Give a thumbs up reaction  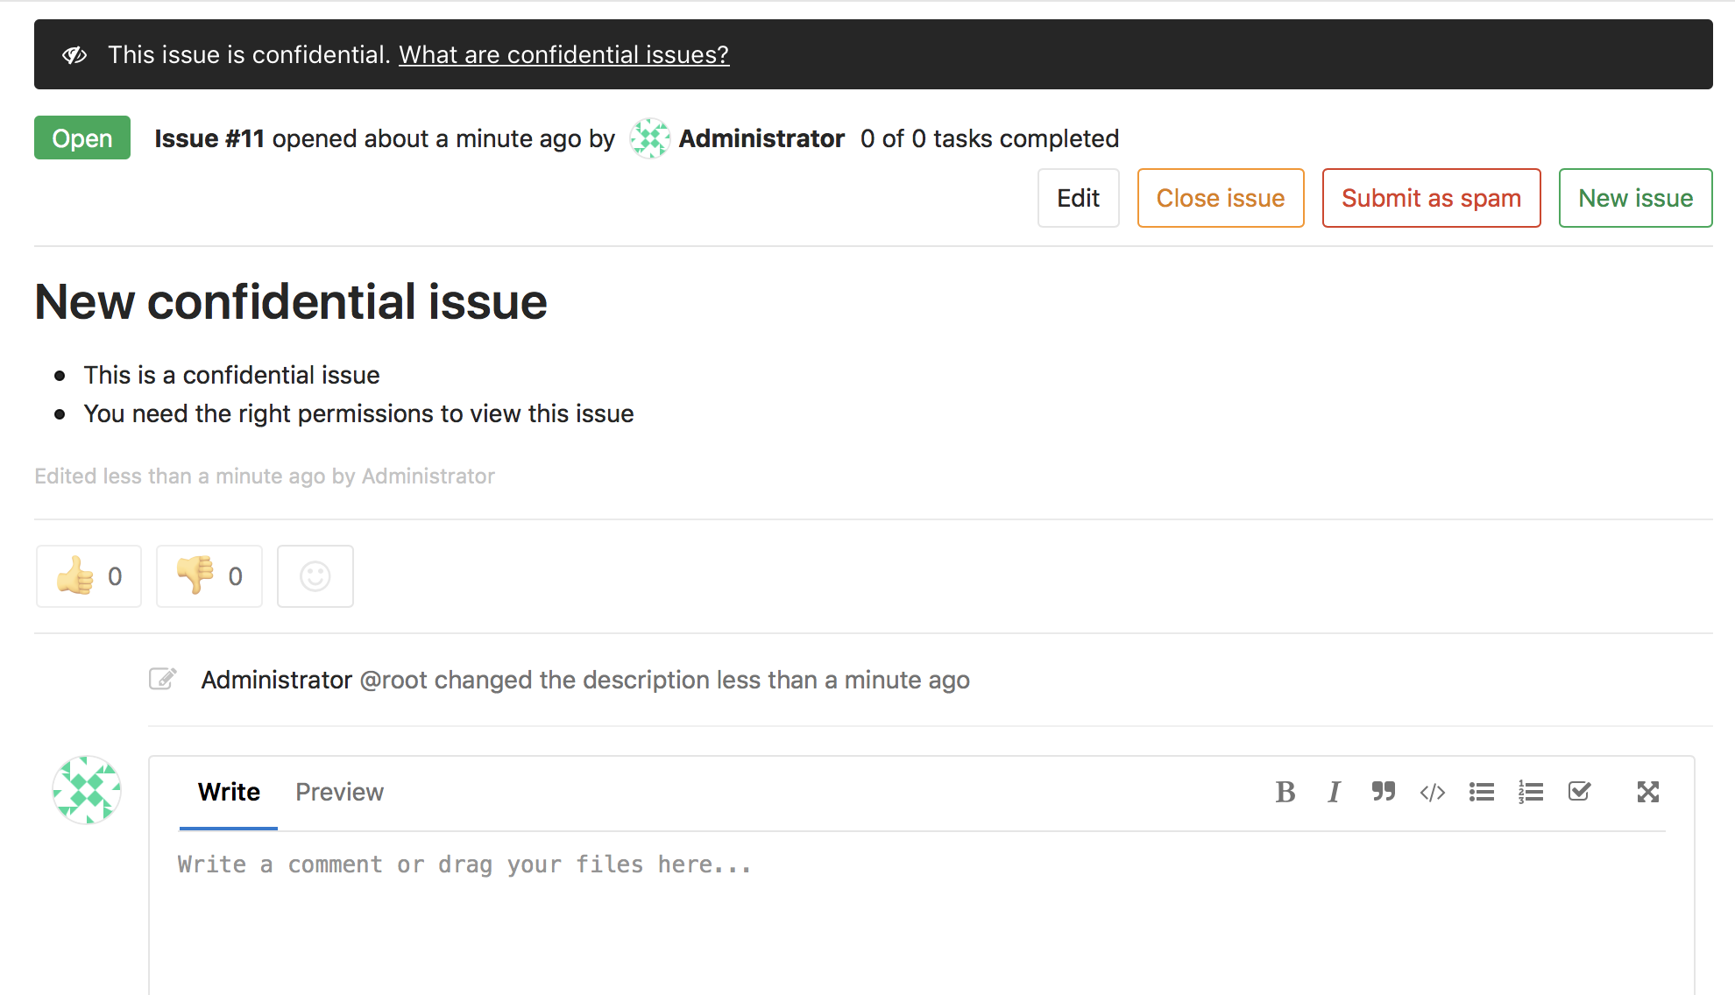coord(89,576)
